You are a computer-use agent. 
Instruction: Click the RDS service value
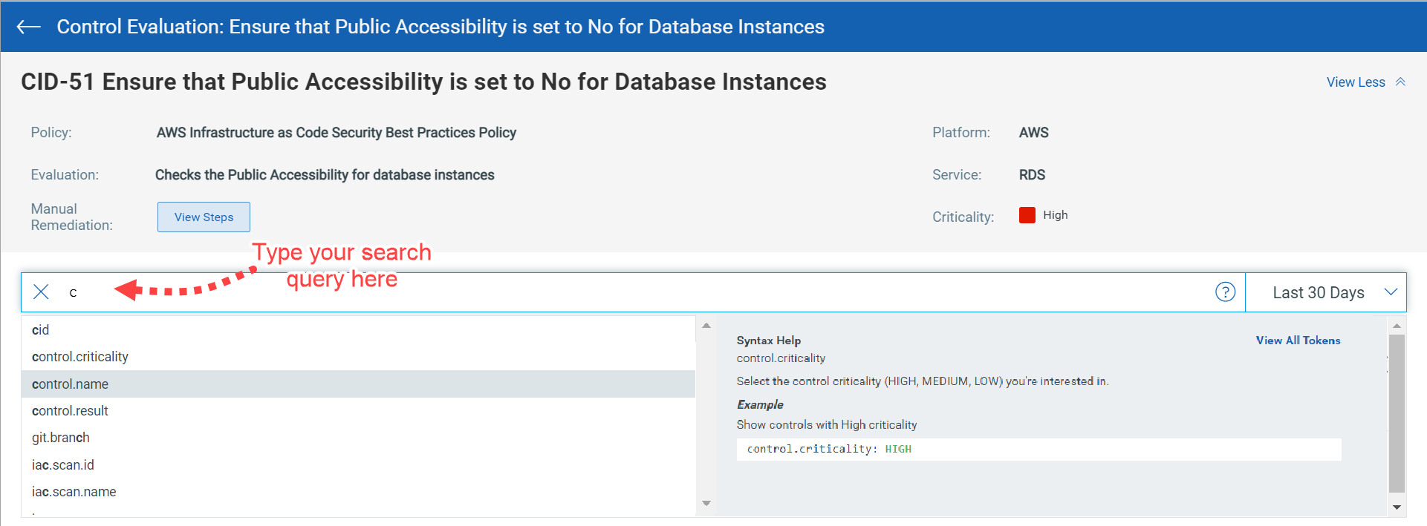[x=1032, y=175]
